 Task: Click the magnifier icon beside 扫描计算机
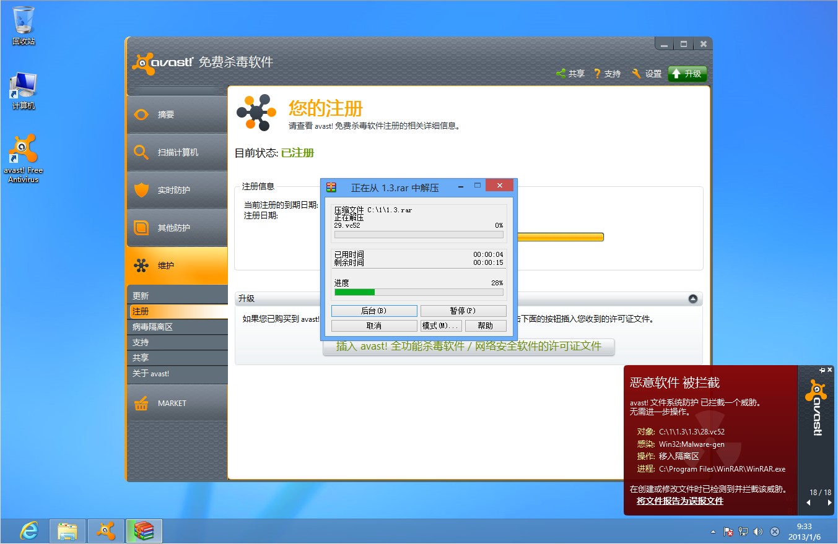142,152
